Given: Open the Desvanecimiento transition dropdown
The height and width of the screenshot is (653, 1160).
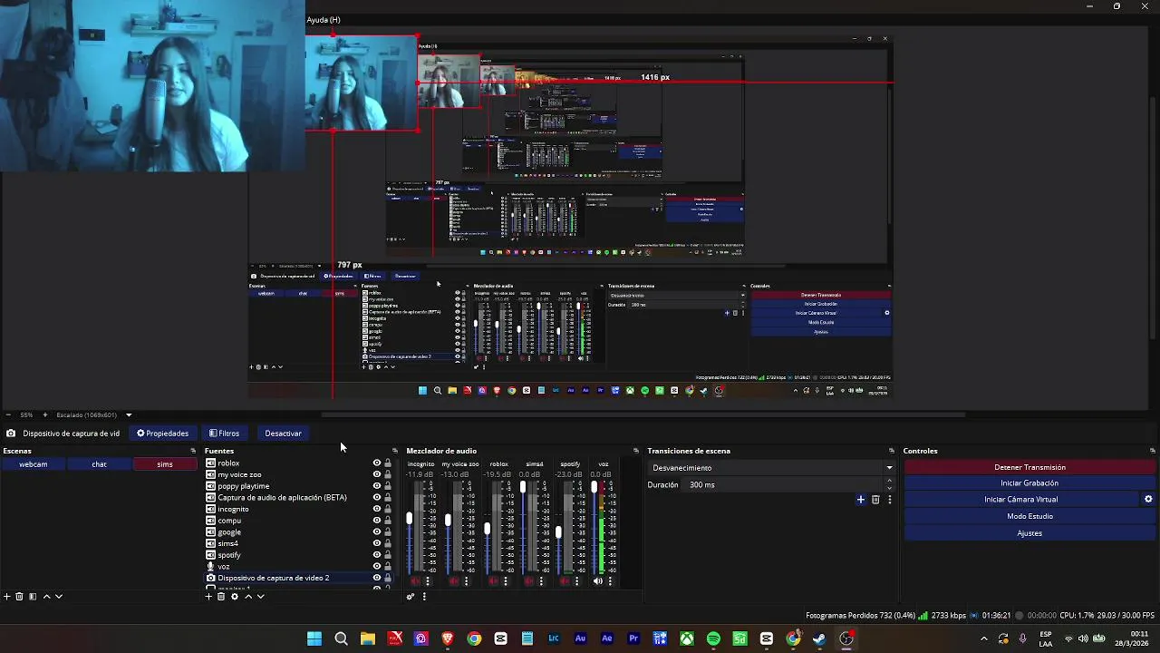Looking at the screenshot, I should 772,468.
